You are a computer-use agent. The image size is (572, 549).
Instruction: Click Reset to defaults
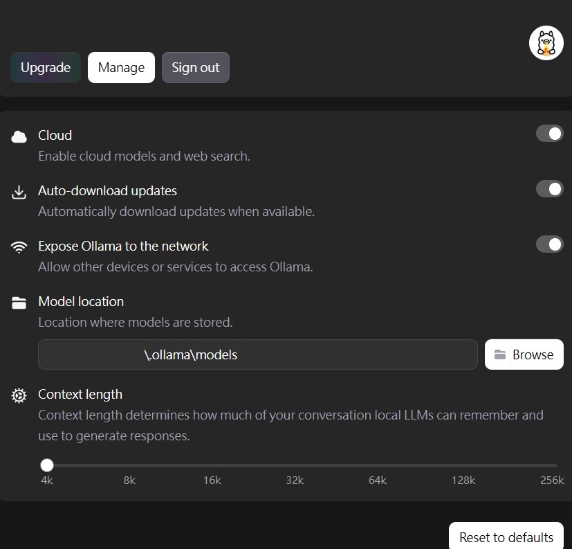click(x=506, y=537)
